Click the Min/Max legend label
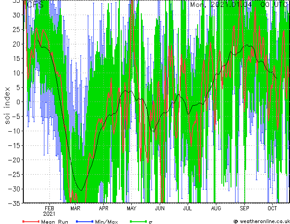The height and width of the screenshot is (224, 290). coord(106,222)
